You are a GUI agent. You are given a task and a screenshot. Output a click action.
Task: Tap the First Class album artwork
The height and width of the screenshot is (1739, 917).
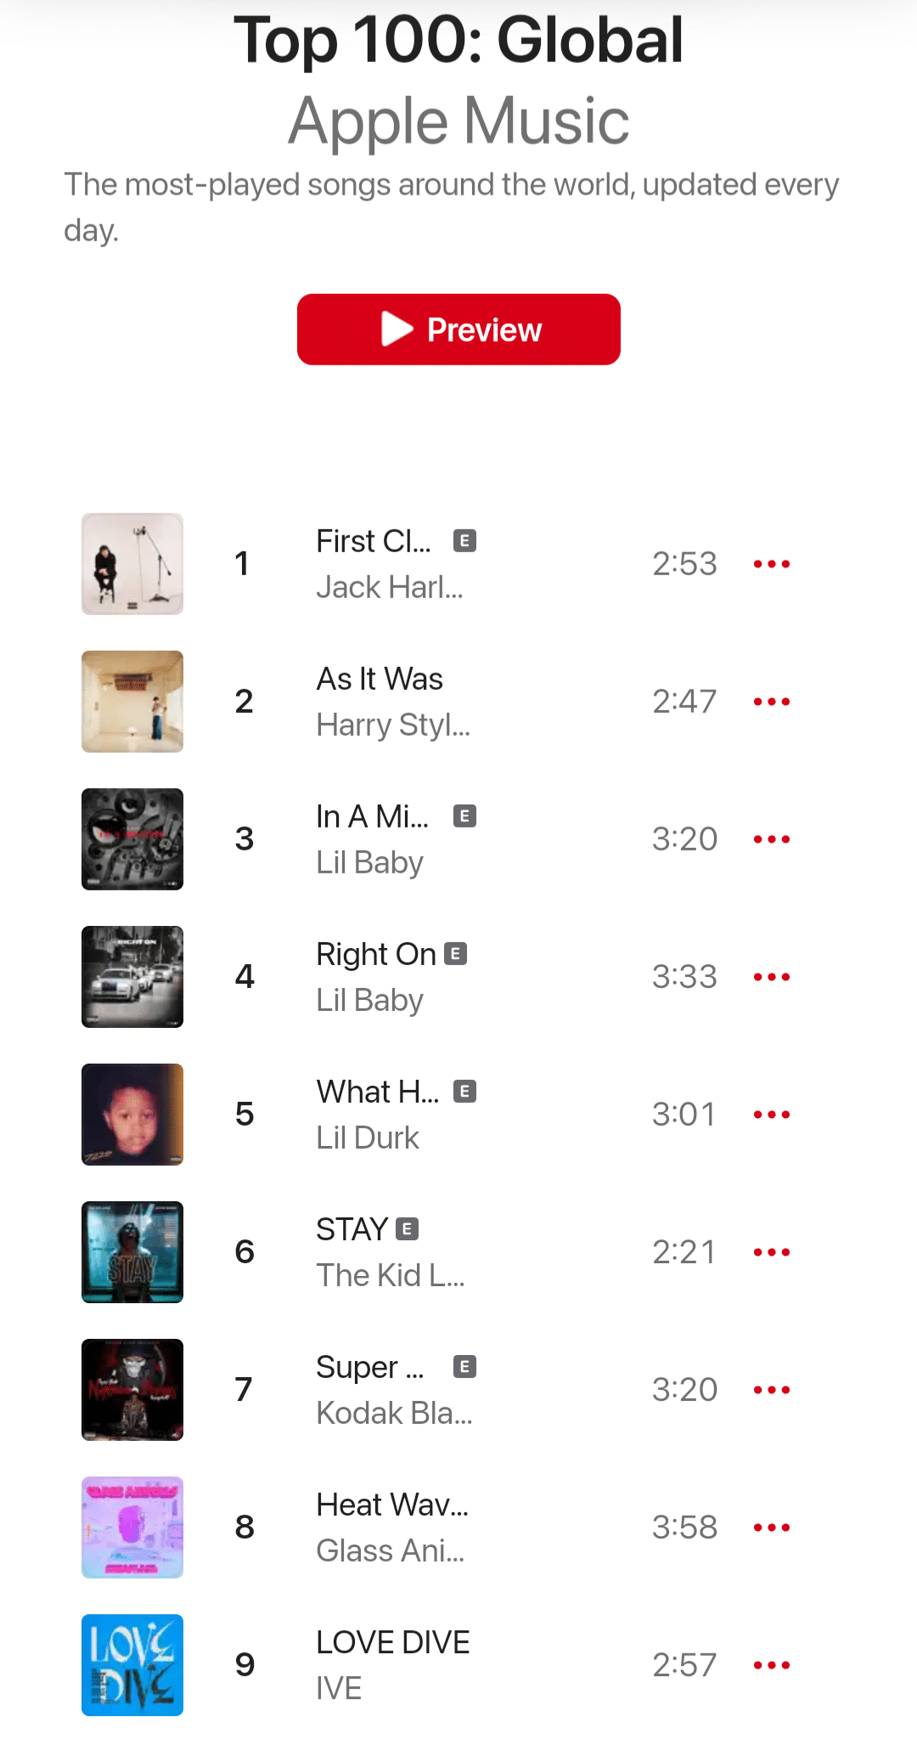click(x=132, y=564)
